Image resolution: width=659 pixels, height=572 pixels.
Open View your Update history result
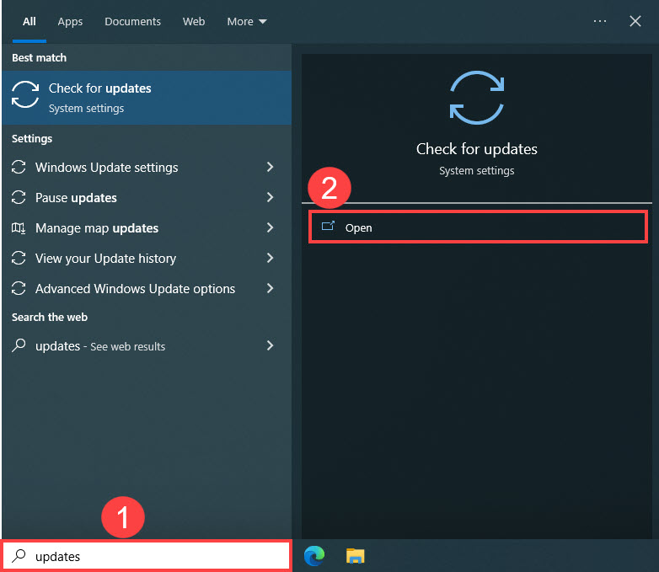click(147, 258)
